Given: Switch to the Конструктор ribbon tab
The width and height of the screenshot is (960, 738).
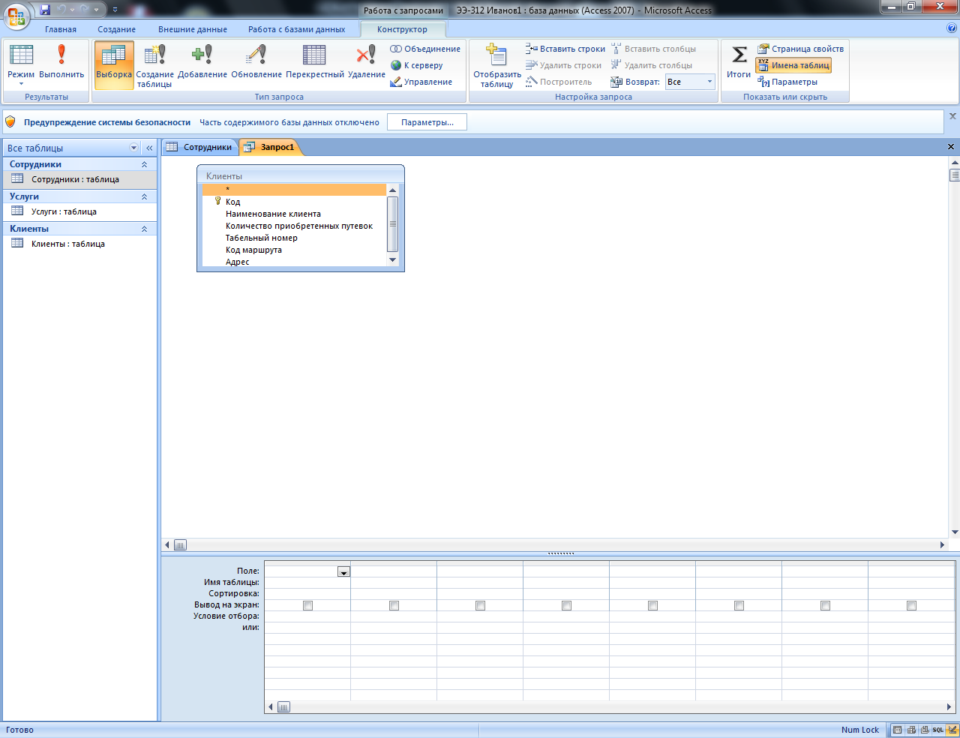Looking at the screenshot, I should coord(403,29).
